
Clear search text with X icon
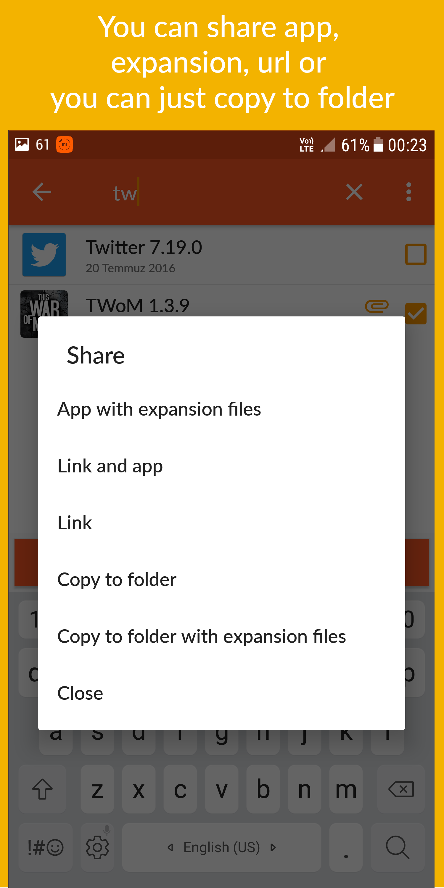pyautogui.click(x=354, y=192)
